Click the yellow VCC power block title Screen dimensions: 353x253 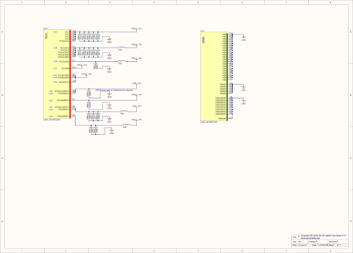coord(46,35)
